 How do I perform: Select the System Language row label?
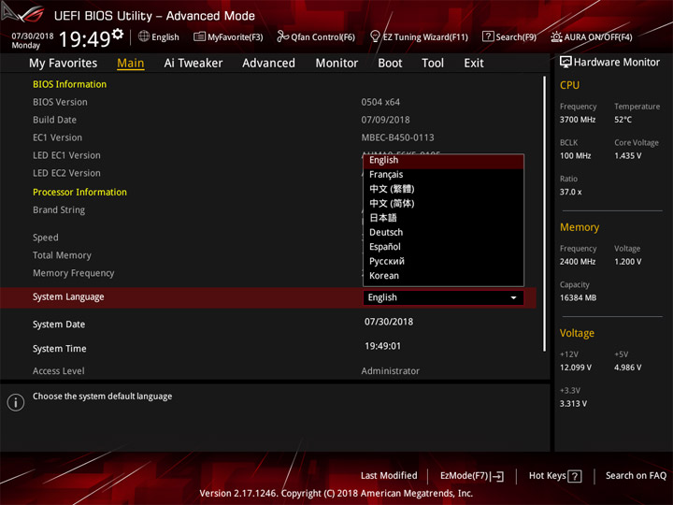pos(68,296)
